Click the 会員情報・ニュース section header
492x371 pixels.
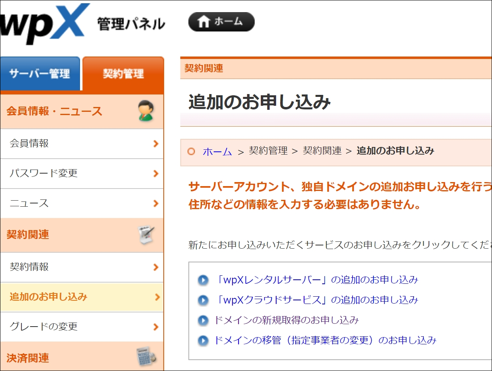pyautogui.click(x=82, y=111)
